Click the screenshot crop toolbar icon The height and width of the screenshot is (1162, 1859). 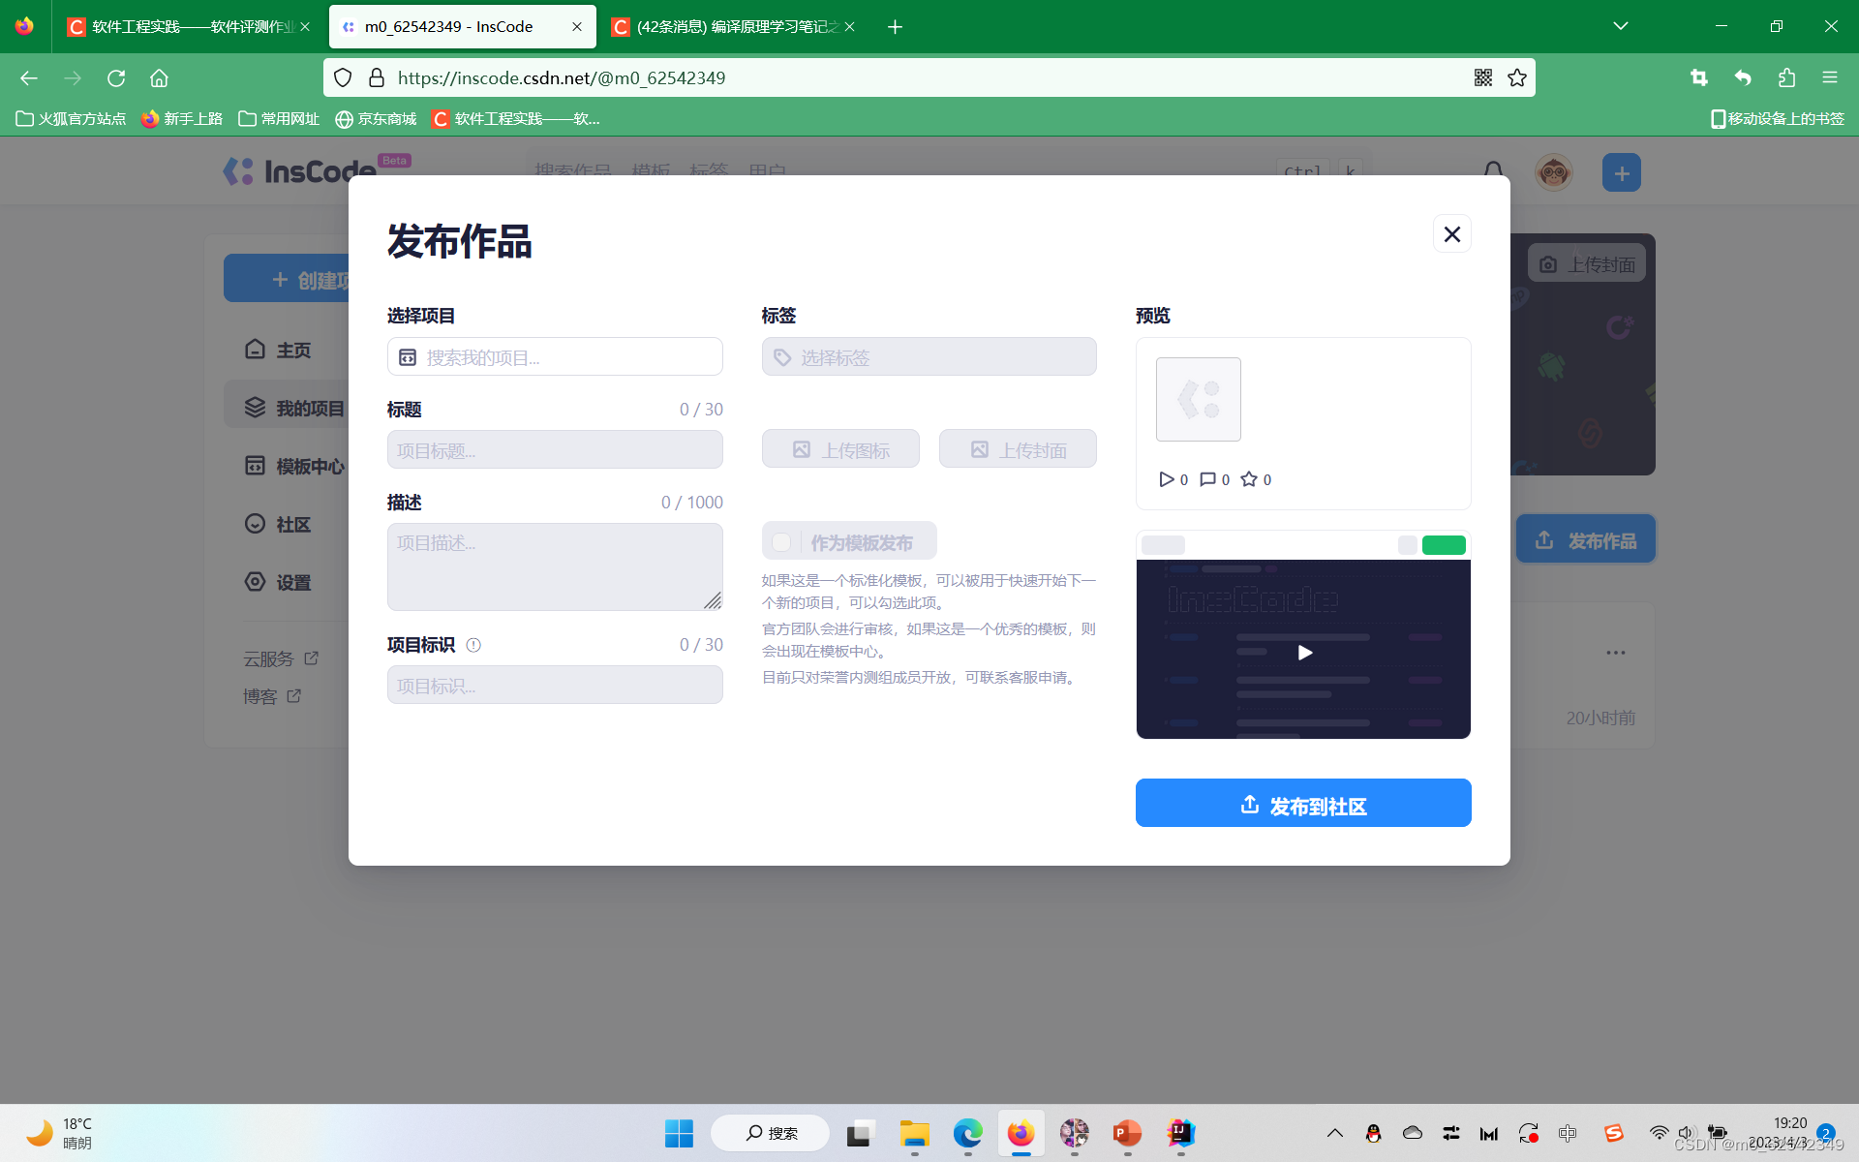[1698, 77]
